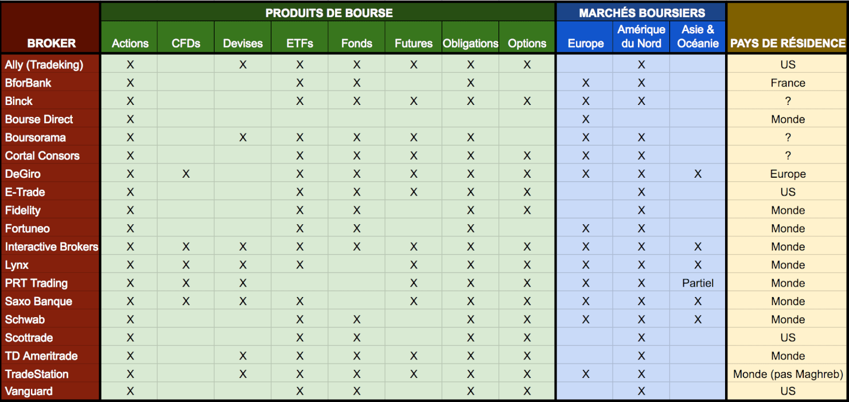Image resolution: width=849 pixels, height=402 pixels.
Task: Click the Europe residence cell for DeGiro
Action: click(x=788, y=174)
